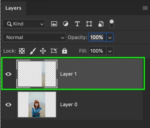This screenshot has width=150, height=128.
Task: Filter for smart objects icon
Action: [101, 24]
